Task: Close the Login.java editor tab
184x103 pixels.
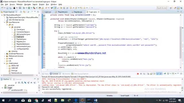Action: [99, 12]
